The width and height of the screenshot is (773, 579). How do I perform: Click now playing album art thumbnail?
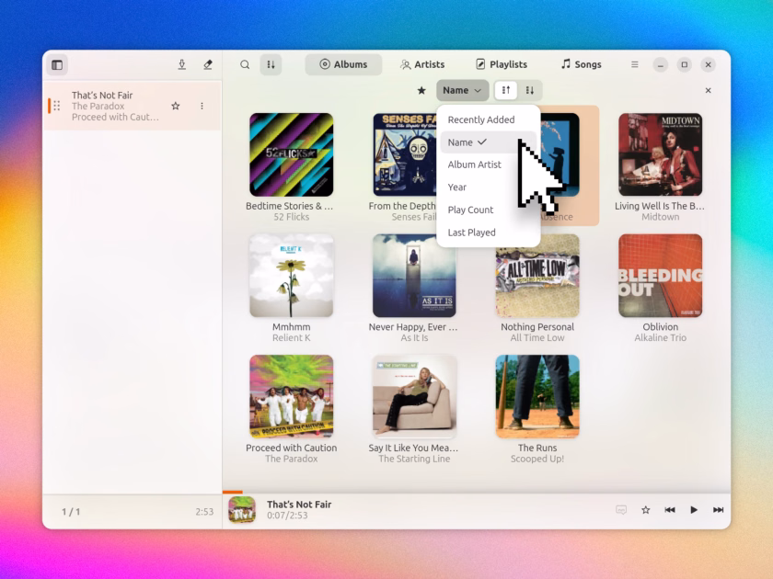(242, 509)
